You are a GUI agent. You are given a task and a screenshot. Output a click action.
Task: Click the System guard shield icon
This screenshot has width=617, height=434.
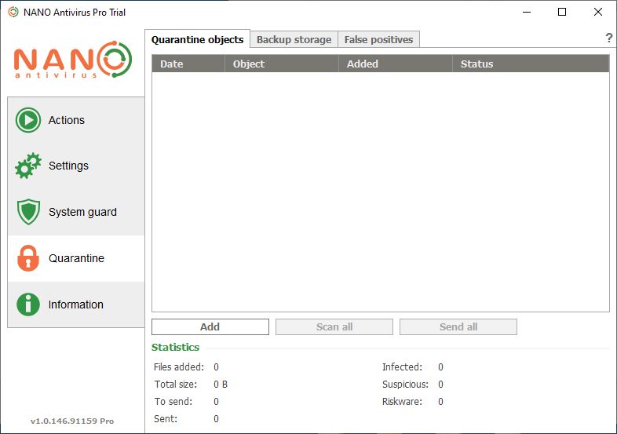(x=28, y=212)
